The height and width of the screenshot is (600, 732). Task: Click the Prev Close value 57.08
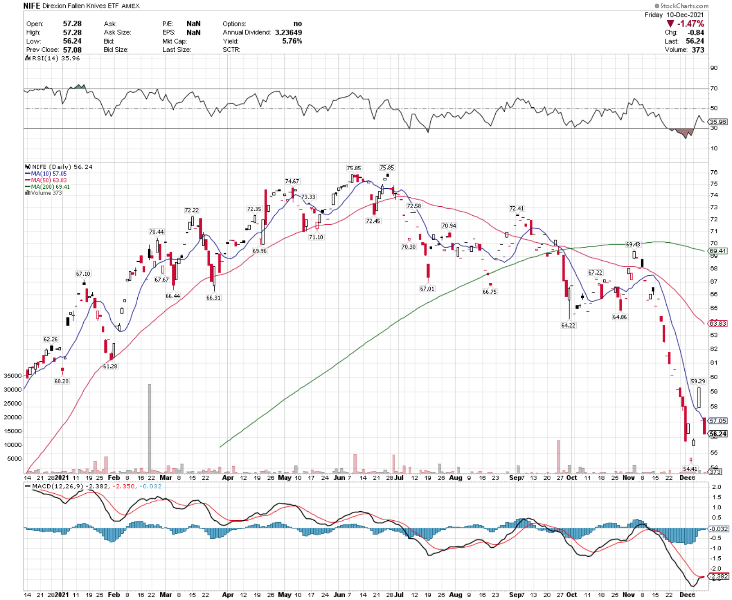click(x=72, y=50)
